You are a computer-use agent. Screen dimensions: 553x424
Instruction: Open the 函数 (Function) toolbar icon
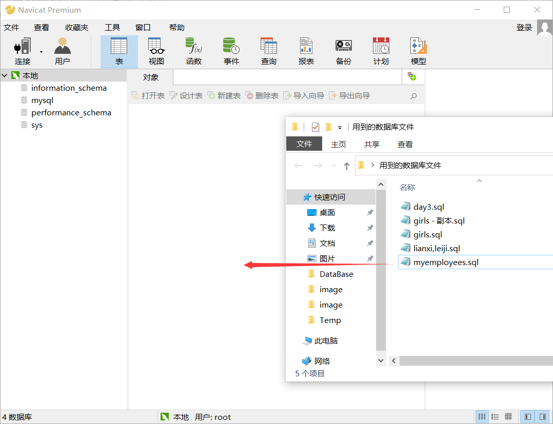coord(194,51)
